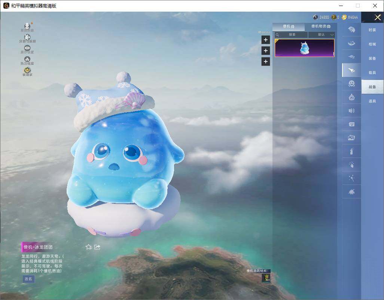This screenshot has height=300, width=384.
Task: Switch to the 僚机物资 (0) tab
Action: (x=321, y=27)
